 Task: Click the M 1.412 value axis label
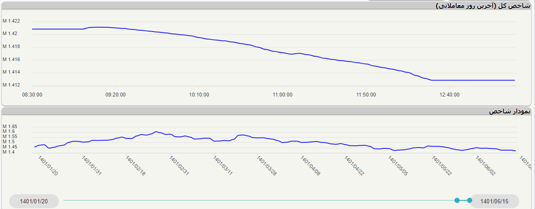tap(11, 85)
